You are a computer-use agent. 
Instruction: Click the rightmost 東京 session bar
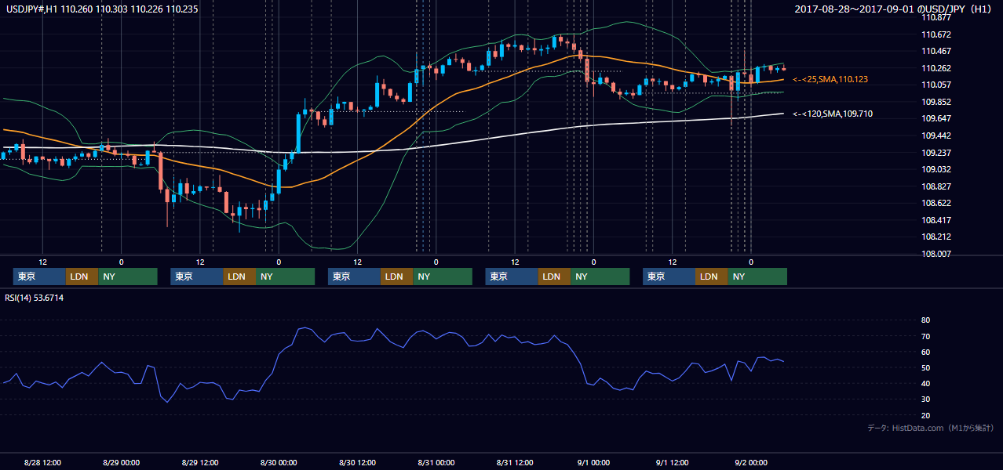[x=669, y=277]
